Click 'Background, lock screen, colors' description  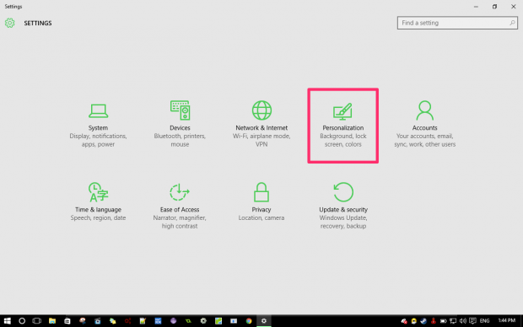(342, 140)
